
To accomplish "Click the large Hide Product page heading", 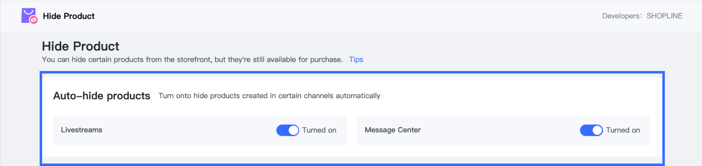I will pos(81,46).
